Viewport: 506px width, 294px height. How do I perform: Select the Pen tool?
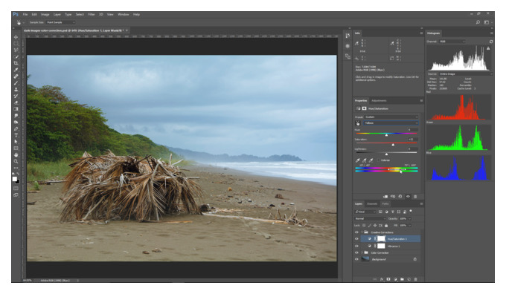(x=16, y=128)
